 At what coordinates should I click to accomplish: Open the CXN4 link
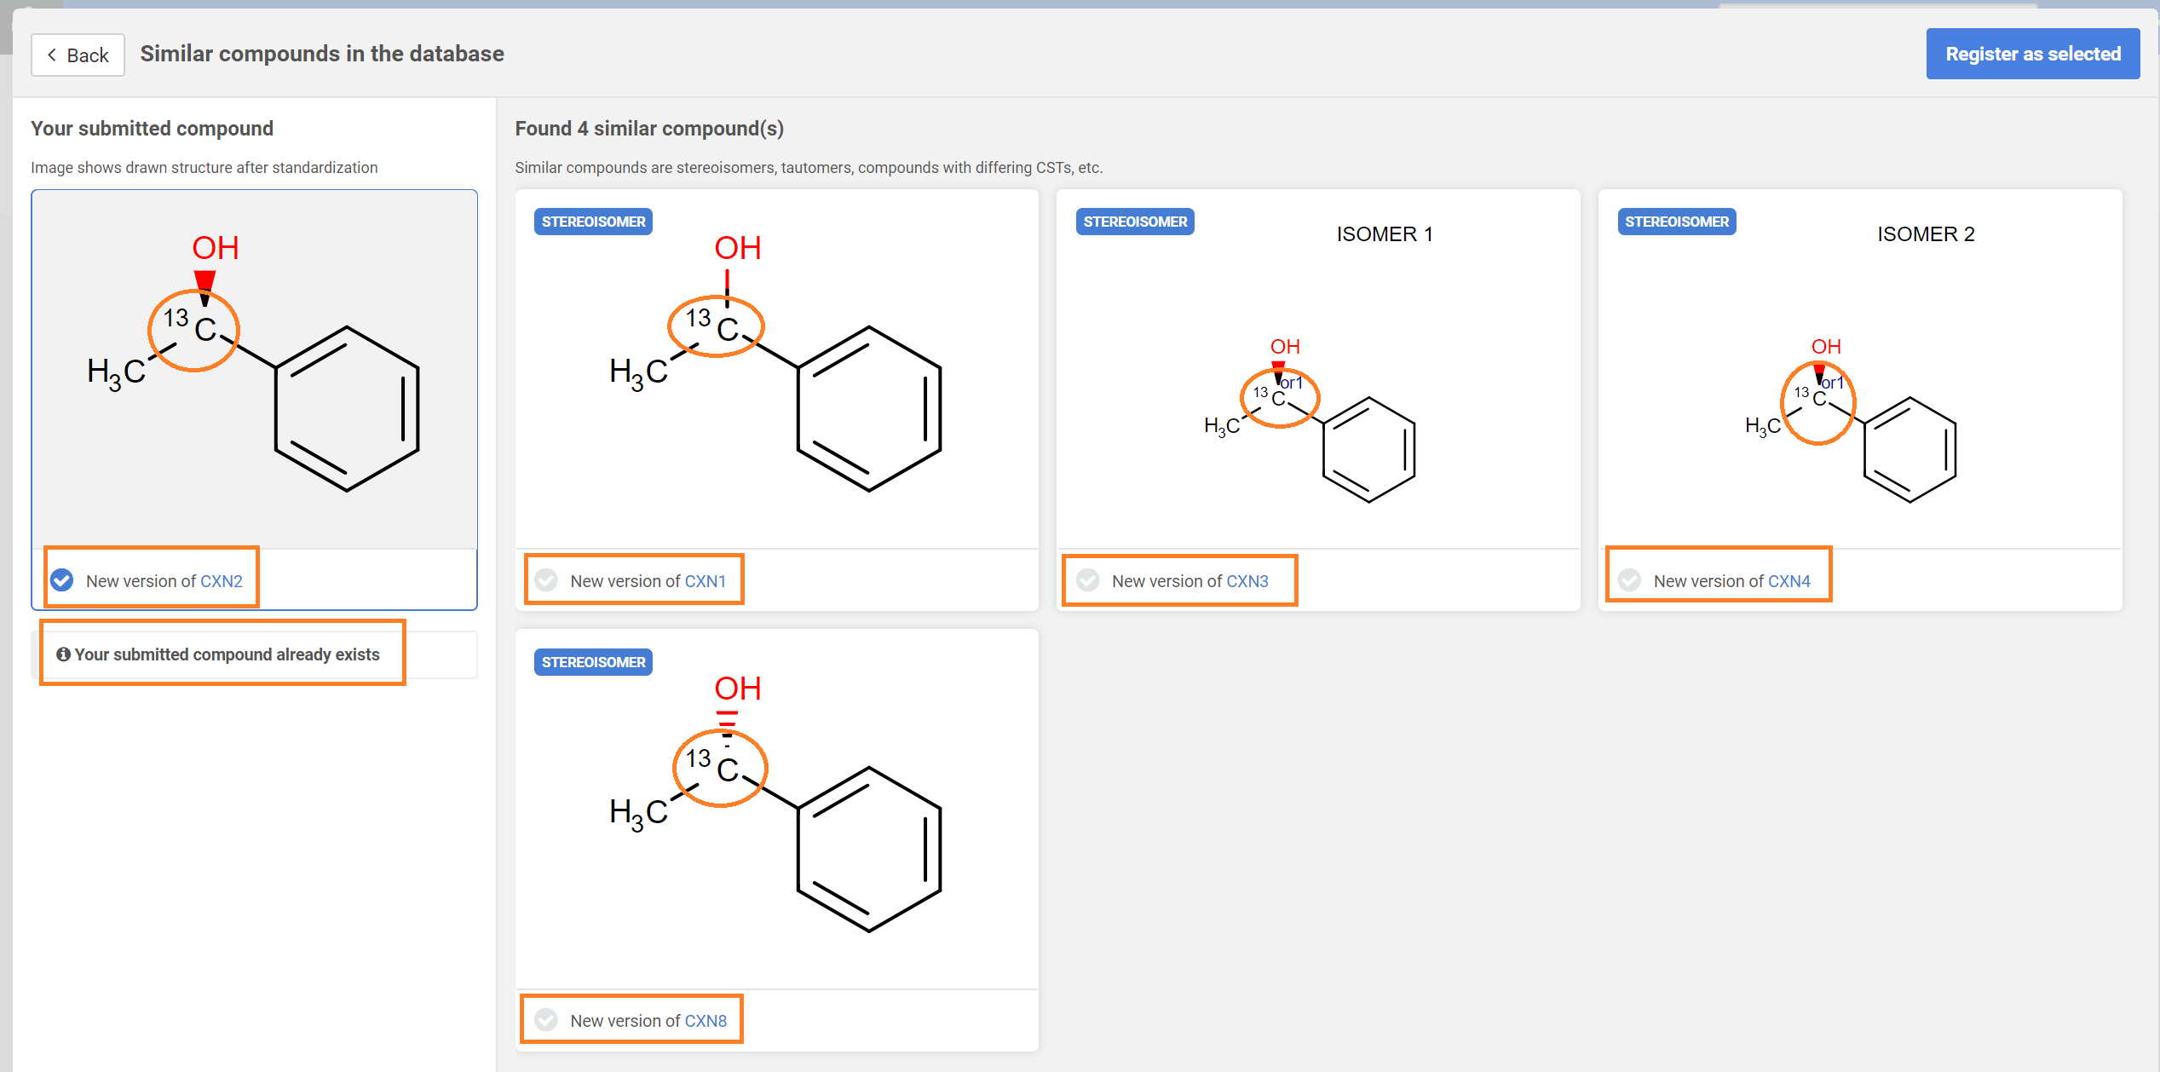[x=1789, y=581]
